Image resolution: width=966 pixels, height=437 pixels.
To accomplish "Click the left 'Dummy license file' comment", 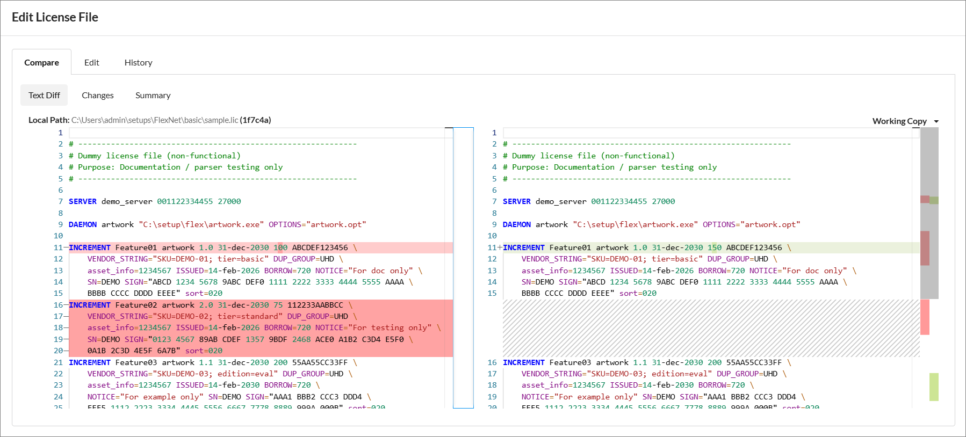I will click(155, 156).
